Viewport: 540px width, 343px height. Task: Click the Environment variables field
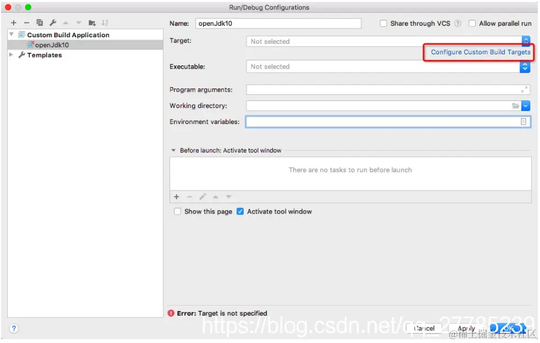point(388,122)
